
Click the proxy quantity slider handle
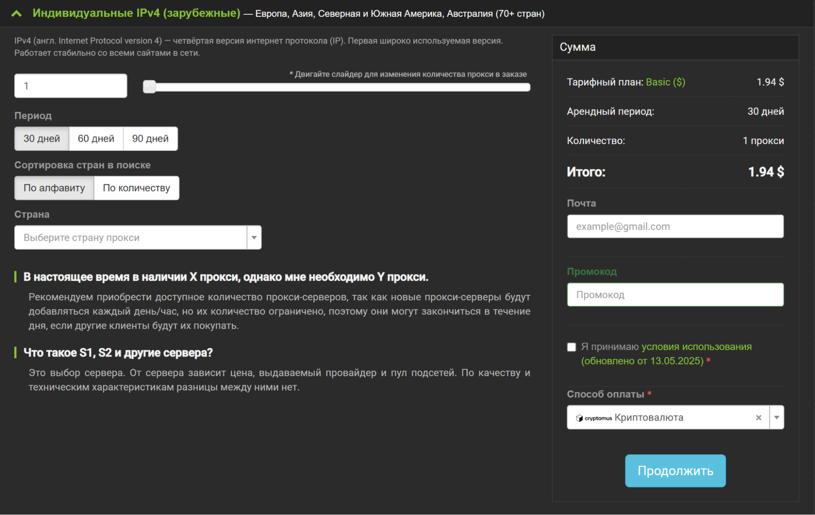149,86
